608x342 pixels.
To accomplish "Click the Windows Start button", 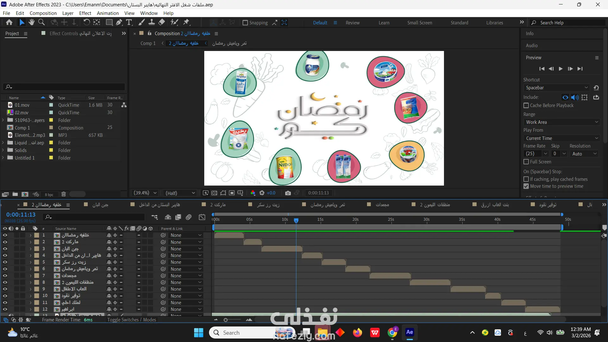I will pyautogui.click(x=199, y=333).
